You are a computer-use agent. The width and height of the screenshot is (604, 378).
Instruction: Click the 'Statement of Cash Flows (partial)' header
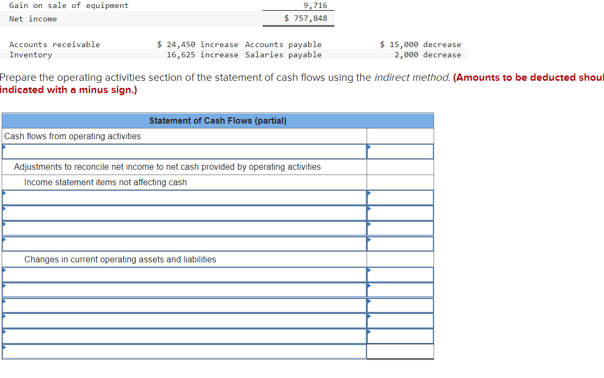point(218,120)
